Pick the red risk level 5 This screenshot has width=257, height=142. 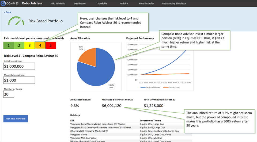(x=51, y=45)
